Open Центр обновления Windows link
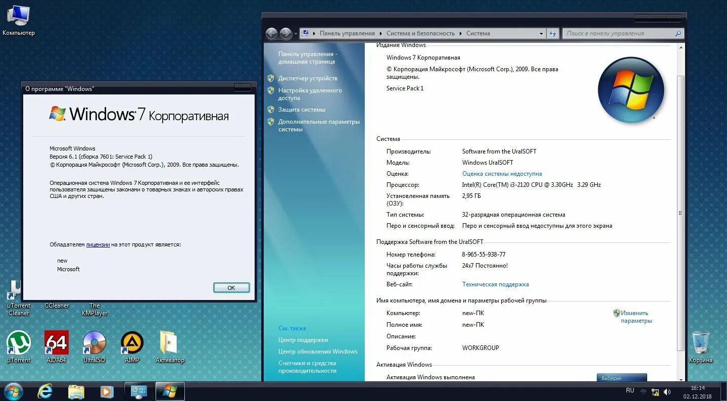Screen dimensions: 727x401 pyautogui.click(x=318, y=352)
